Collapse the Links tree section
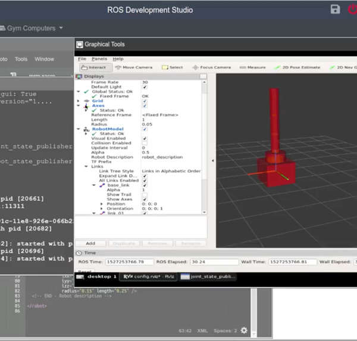Viewport: 357px width, 341px height. tap(85, 166)
